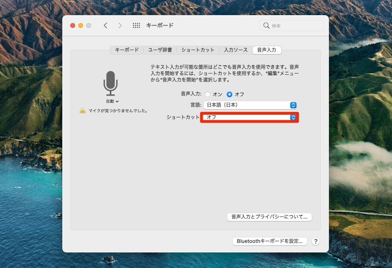Close the キーボード window with red button
Screen dimensions: 392x268
[x=73, y=25]
